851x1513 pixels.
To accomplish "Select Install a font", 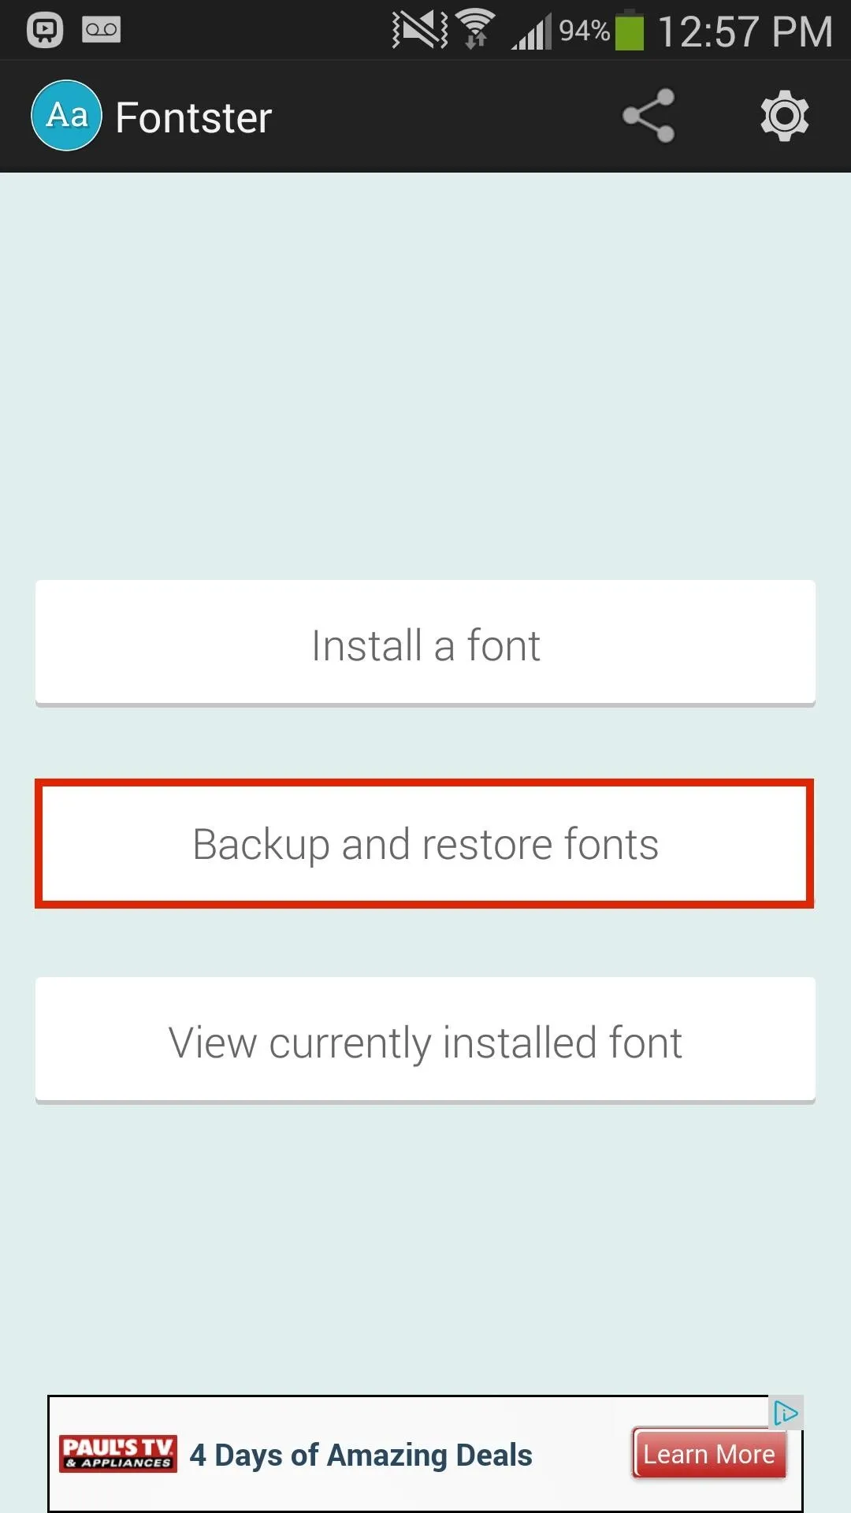I will 425,643.
